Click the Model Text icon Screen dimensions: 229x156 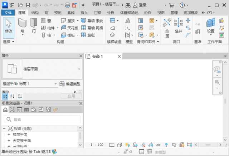[x=128, y=21]
